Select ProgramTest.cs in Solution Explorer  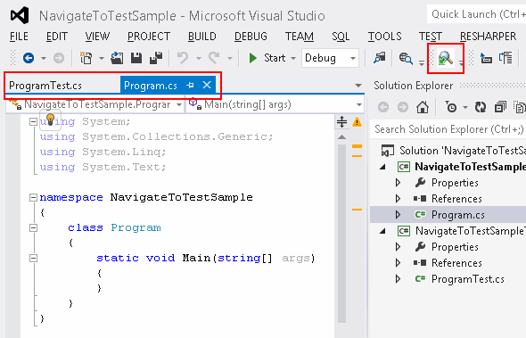tap(468, 279)
